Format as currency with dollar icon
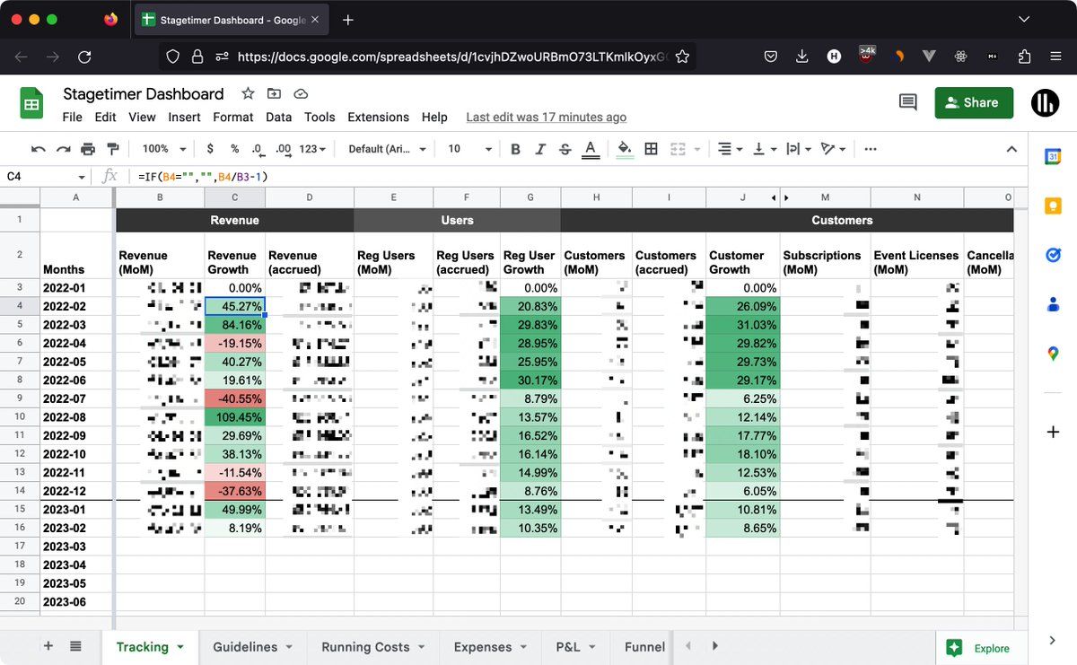The image size is (1077, 665). [210, 149]
